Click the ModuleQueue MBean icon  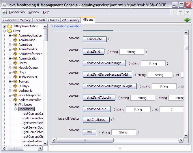tap(15, 68)
